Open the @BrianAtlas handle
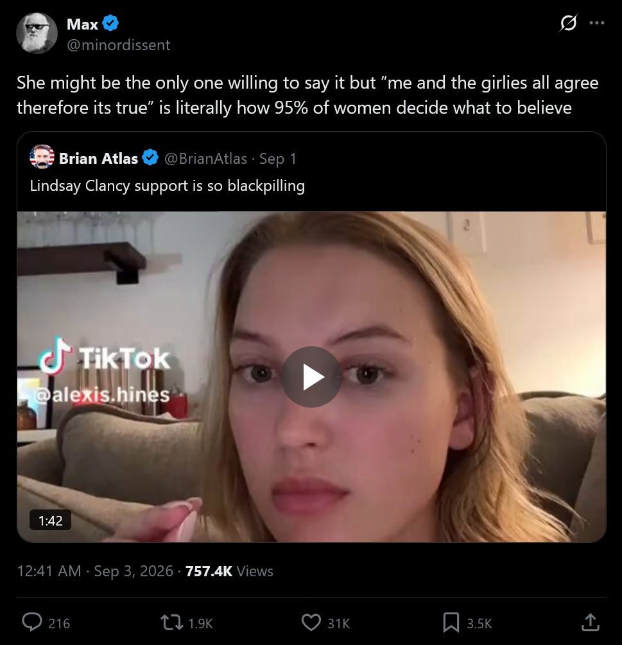Screen dimensions: 622x645 205,159
